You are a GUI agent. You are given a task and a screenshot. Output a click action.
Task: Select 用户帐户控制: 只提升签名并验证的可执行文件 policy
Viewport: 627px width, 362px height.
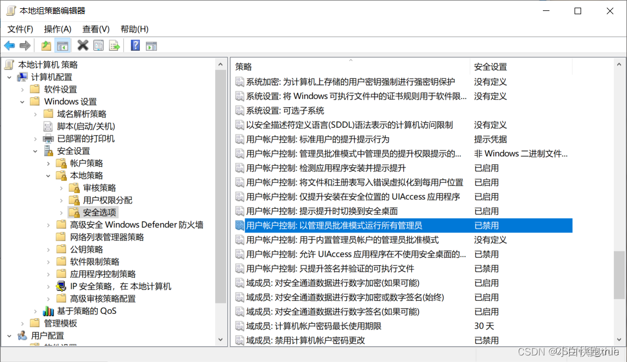tap(330, 268)
